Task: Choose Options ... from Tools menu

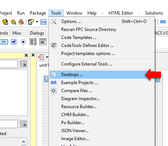Action: [x=102, y=21]
